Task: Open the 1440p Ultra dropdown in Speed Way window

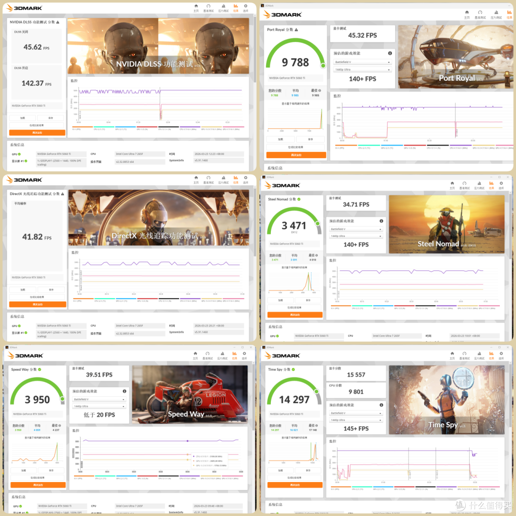Action: coord(99,407)
